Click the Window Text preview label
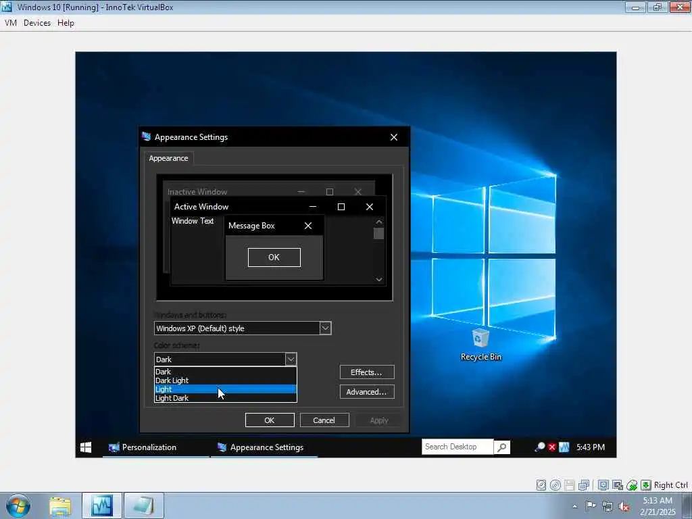 [x=193, y=221]
